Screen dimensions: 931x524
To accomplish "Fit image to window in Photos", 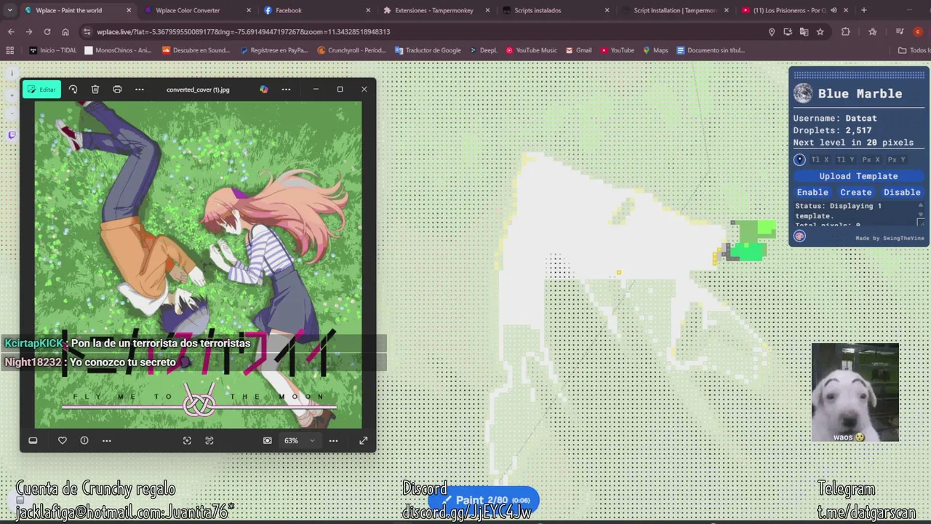I will [187, 440].
